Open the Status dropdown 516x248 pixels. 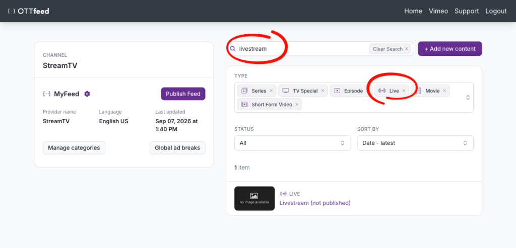point(292,143)
